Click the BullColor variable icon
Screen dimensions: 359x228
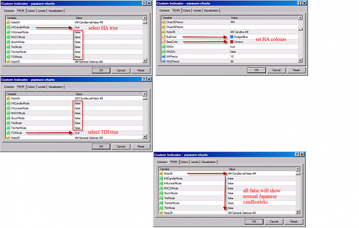(x=164, y=37)
